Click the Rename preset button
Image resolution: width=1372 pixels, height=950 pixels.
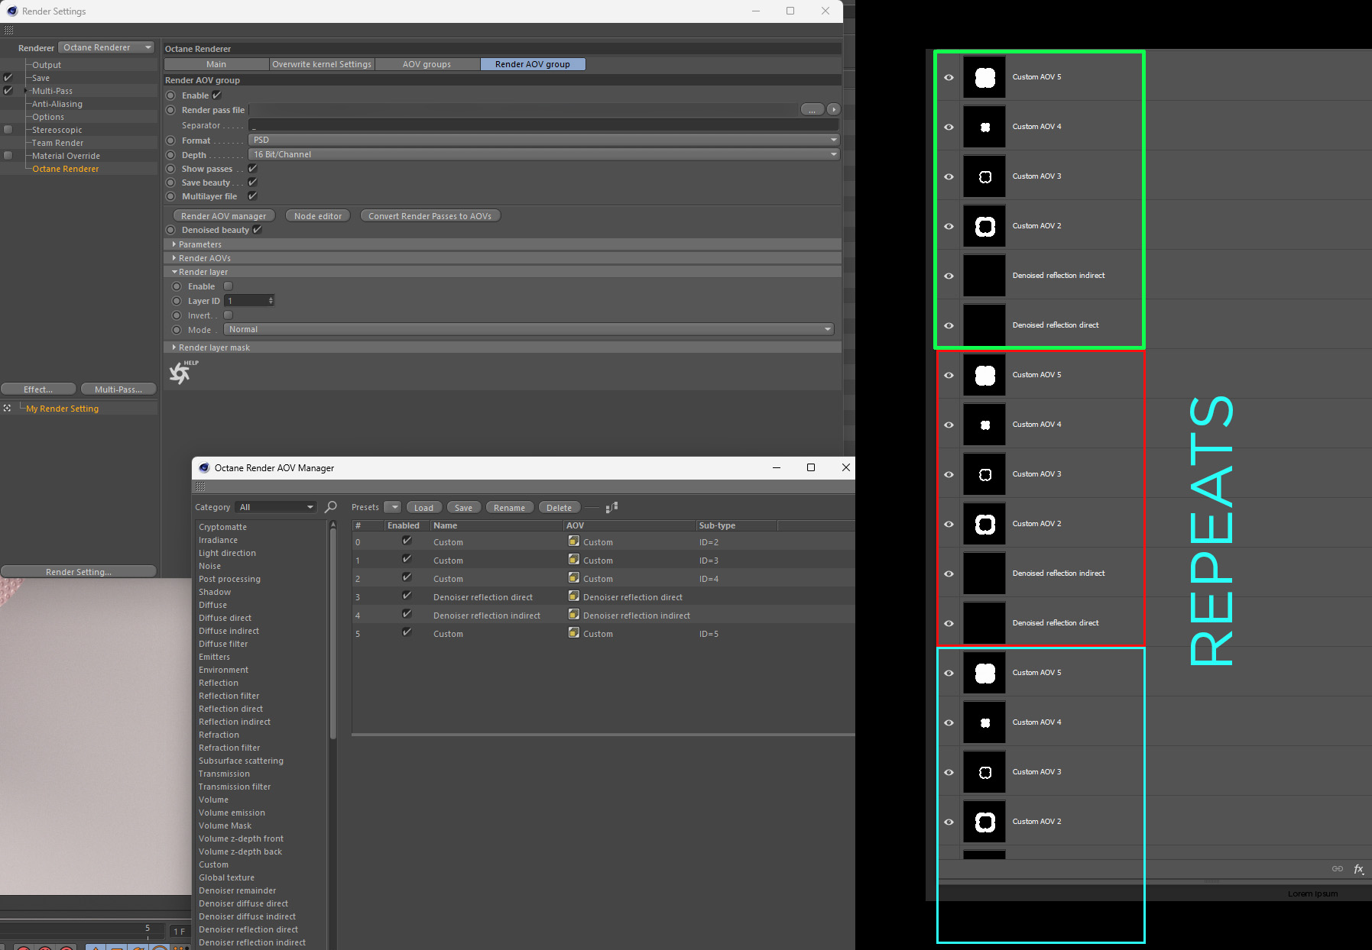(510, 508)
